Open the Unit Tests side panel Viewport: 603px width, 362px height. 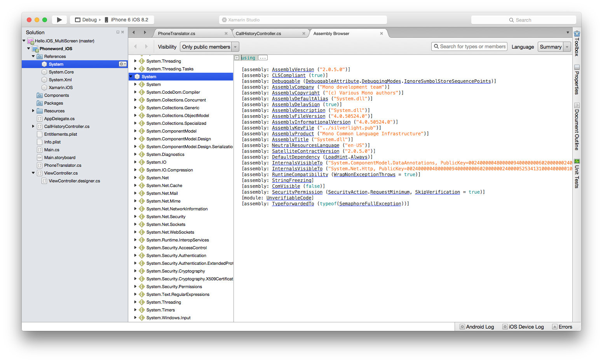pyautogui.click(x=577, y=174)
